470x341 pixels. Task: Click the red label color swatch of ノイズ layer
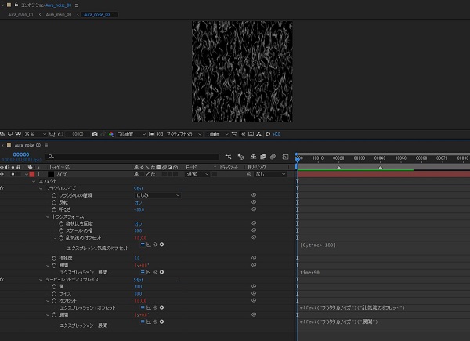[x=32, y=174]
